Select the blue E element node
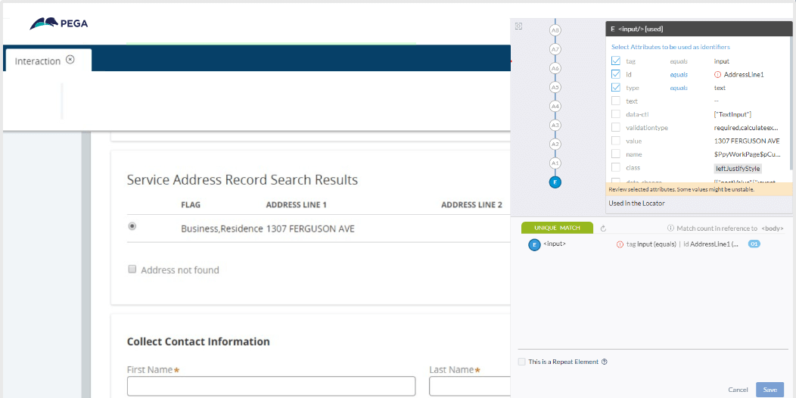 click(555, 182)
